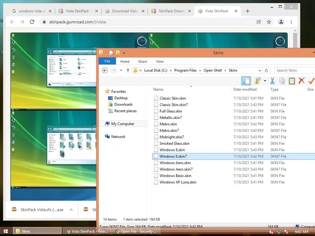This screenshot has height=236, width=315.
Task: Select the Windows Aero.skin7 file
Action: pyautogui.click(x=176, y=169)
